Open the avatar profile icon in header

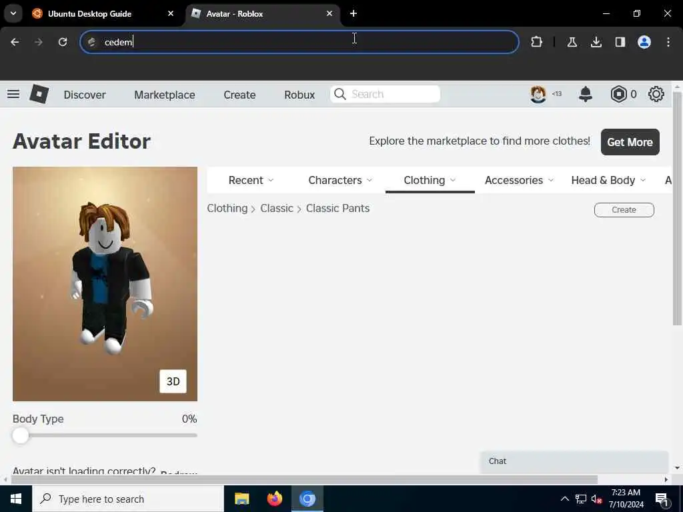(538, 94)
